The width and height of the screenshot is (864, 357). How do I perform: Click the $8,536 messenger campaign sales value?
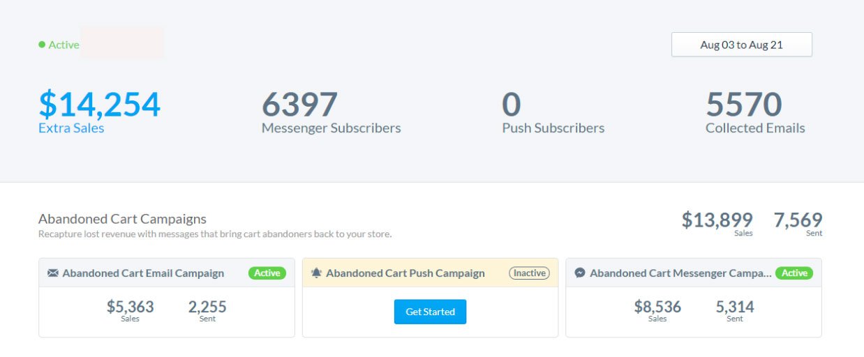[x=657, y=307]
